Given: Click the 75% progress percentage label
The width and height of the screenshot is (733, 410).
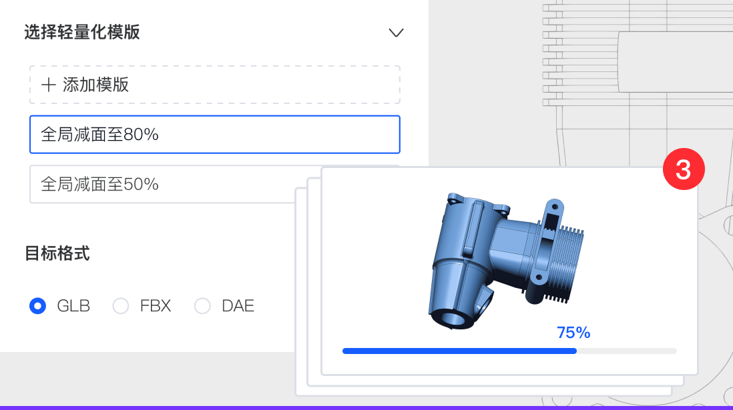Looking at the screenshot, I should (574, 332).
